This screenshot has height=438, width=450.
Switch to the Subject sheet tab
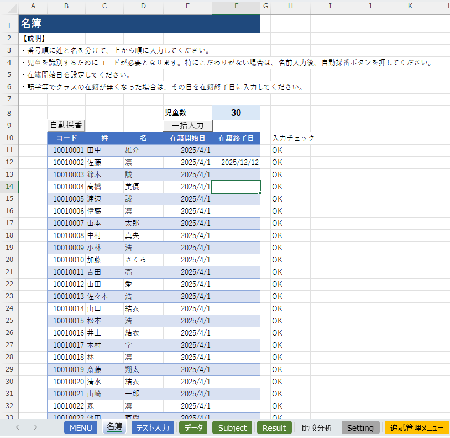232,427
